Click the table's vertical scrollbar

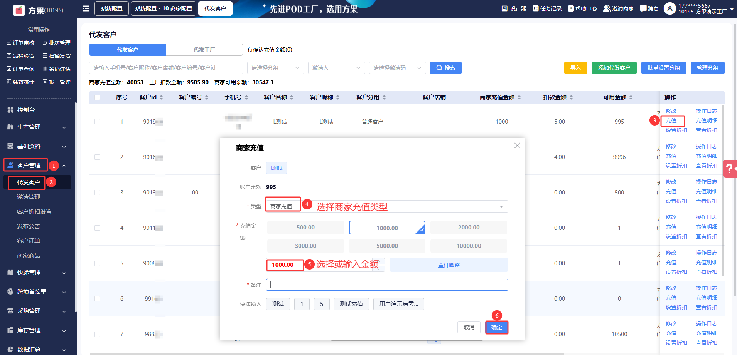pyautogui.click(x=723, y=190)
